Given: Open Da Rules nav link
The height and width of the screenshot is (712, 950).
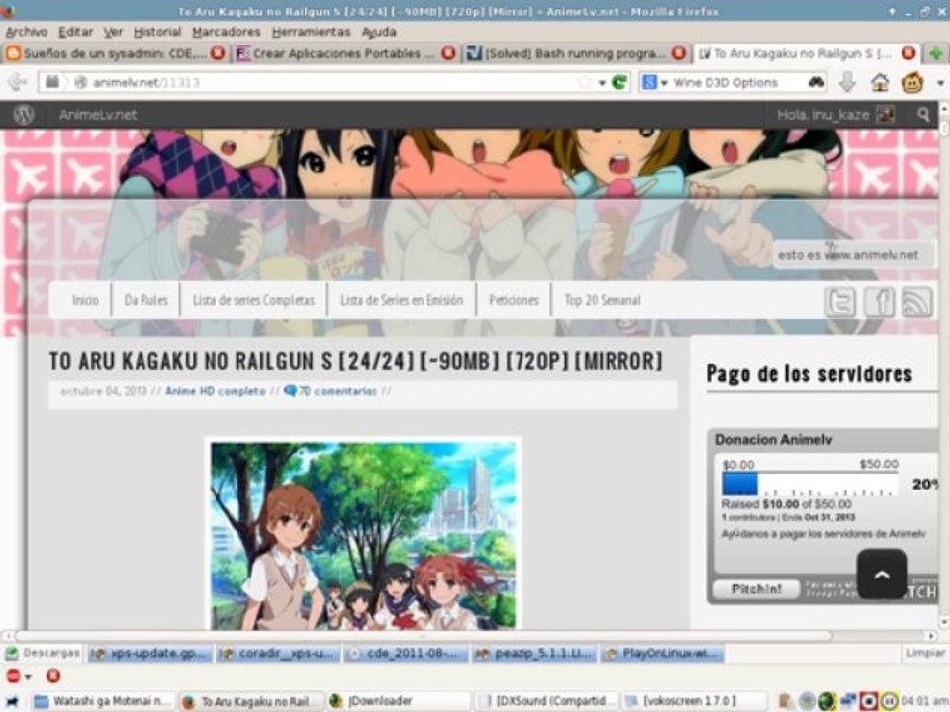Looking at the screenshot, I should pos(146,300).
